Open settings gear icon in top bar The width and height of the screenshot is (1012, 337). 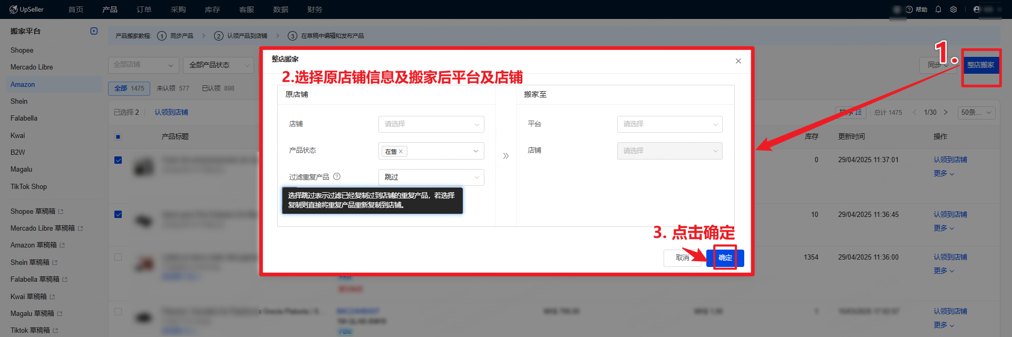[953, 9]
